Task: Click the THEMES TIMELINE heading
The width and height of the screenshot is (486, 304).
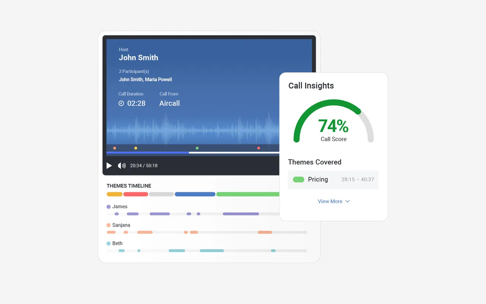Action: [129, 186]
